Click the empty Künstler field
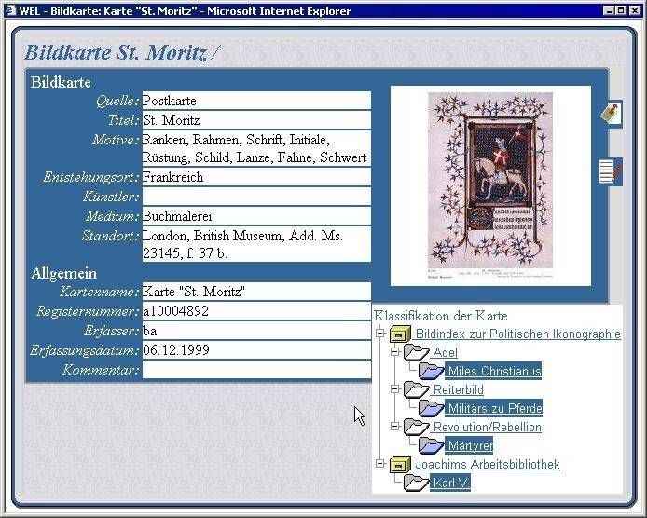Screen dimensions: 647x518 click(x=256, y=197)
